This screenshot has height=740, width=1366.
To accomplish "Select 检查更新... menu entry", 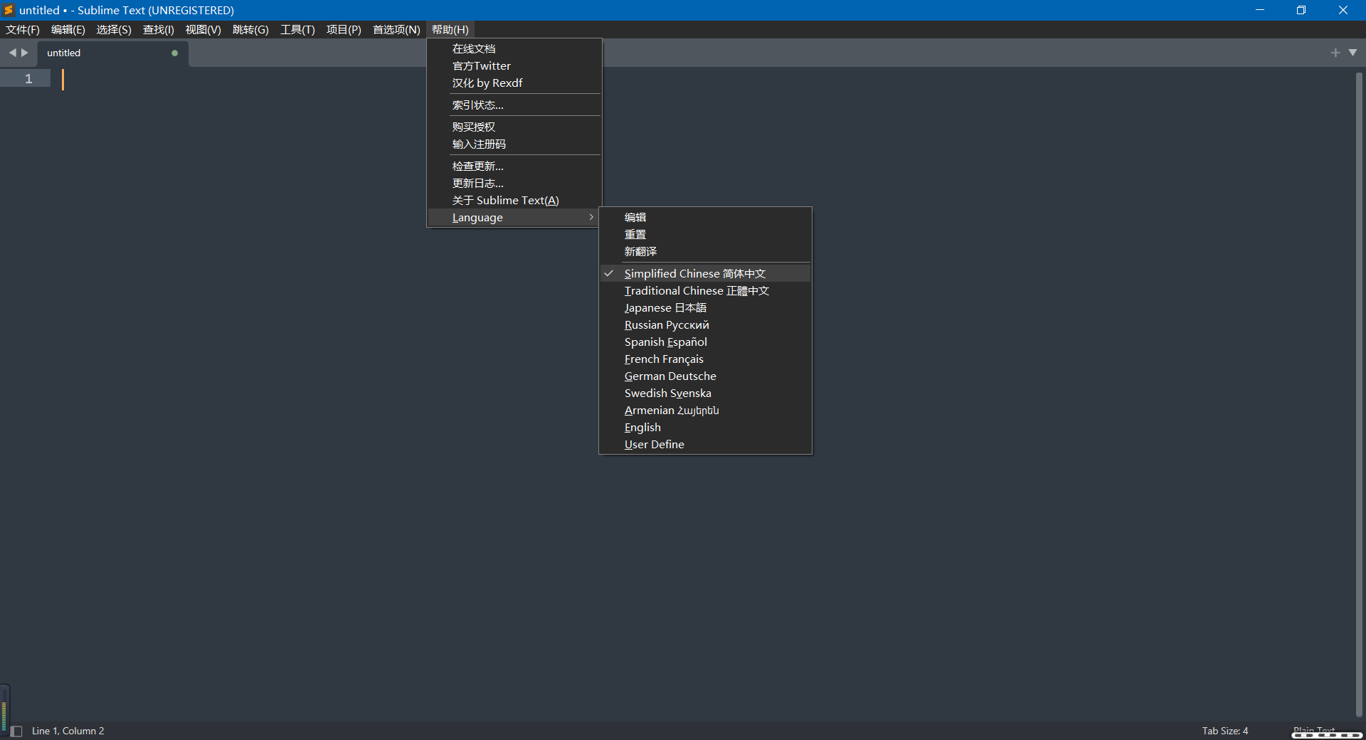I will [514, 166].
